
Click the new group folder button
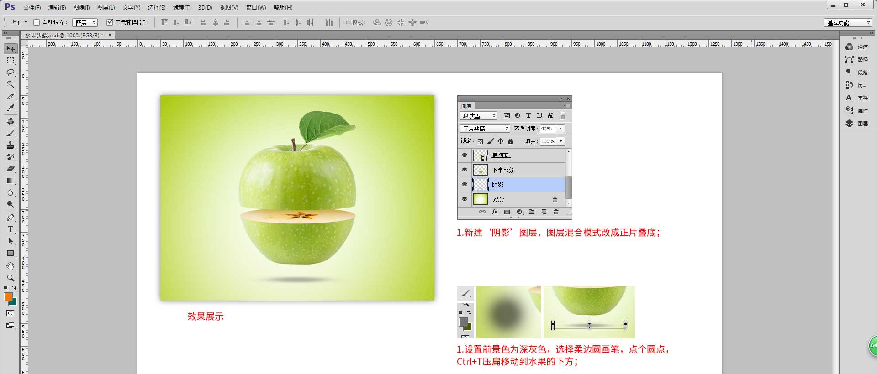tap(532, 212)
